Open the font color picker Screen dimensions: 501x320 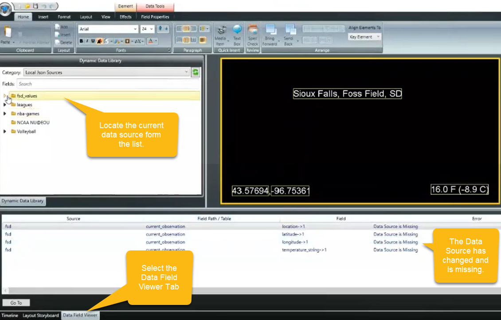pyautogui.click(x=151, y=41)
